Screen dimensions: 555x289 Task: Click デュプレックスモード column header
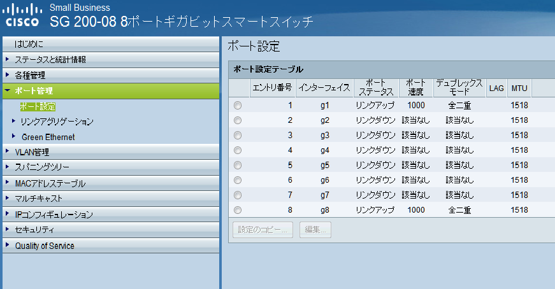459,88
